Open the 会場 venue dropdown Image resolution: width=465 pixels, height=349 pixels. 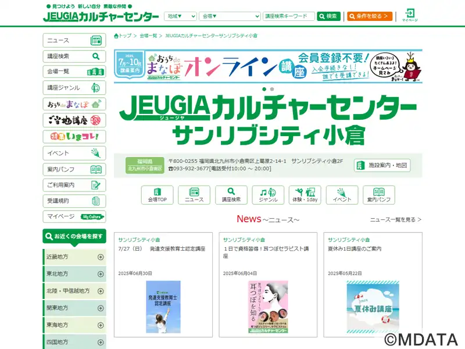(x=230, y=16)
